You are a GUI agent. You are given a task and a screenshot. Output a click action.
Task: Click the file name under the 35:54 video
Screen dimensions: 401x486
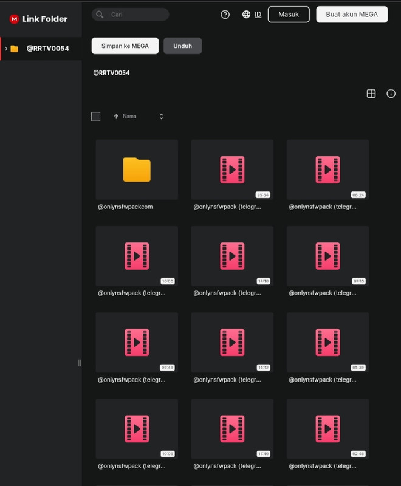coord(227,207)
